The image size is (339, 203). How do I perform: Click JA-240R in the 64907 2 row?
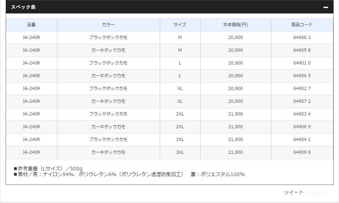click(x=31, y=101)
